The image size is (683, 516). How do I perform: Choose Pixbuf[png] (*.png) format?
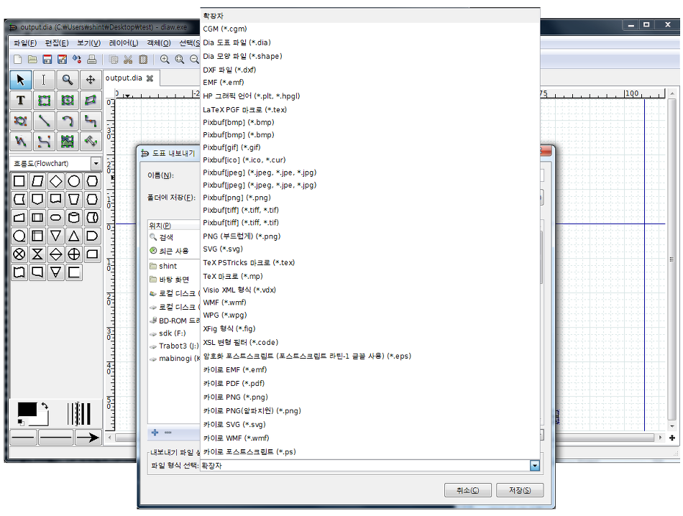(x=370, y=198)
